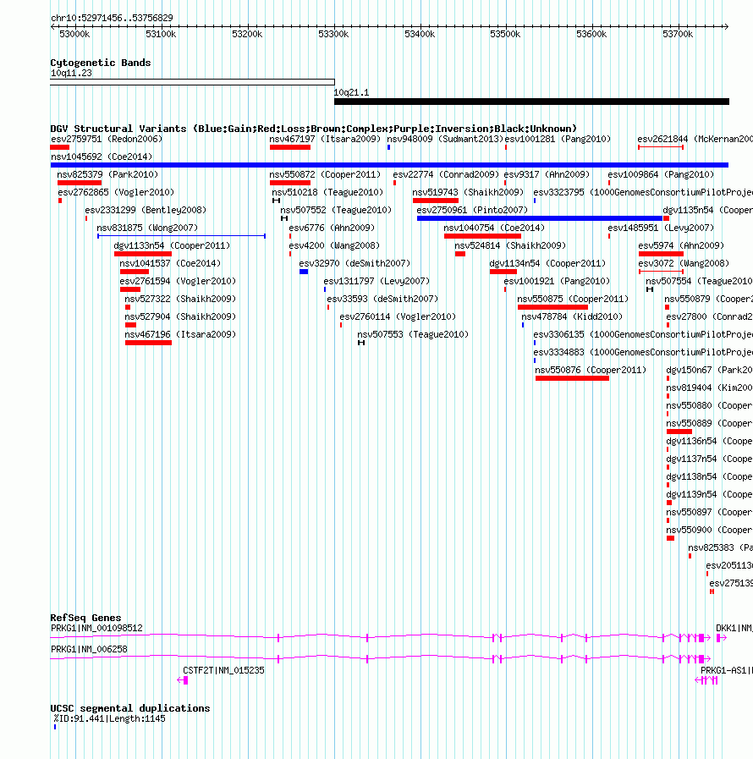753x759 pixels.
Task: Click the nsv550872 (Cooper2011) label
Action: 325,174
